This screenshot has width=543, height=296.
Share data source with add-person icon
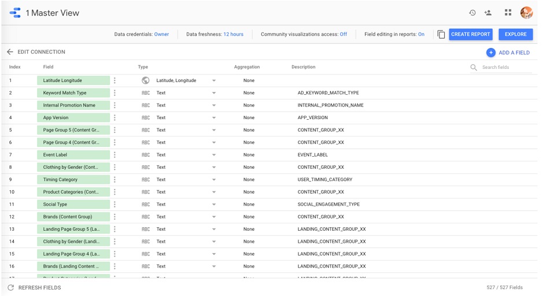[x=488, y=13]
